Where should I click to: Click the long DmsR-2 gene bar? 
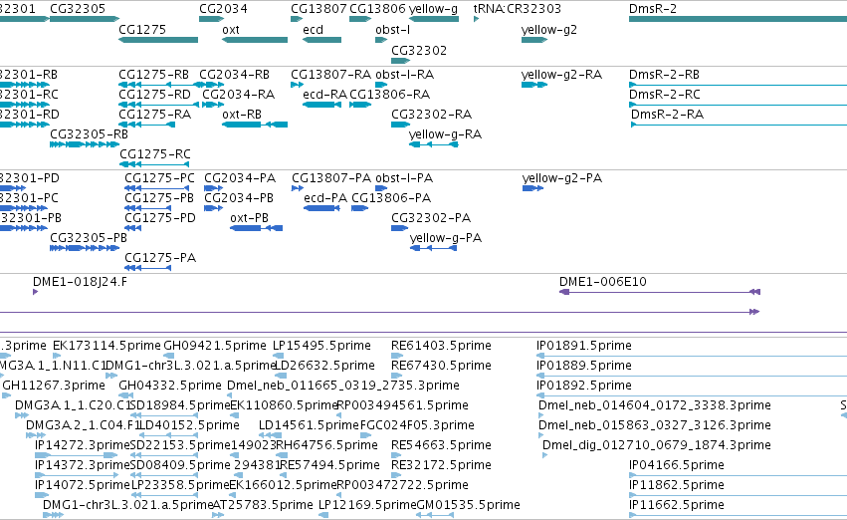pyautogui.click(x=738, y=19)
